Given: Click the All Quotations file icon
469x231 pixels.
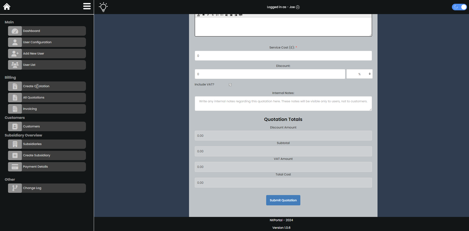Looking at the screenshot, I should [15, 98].
